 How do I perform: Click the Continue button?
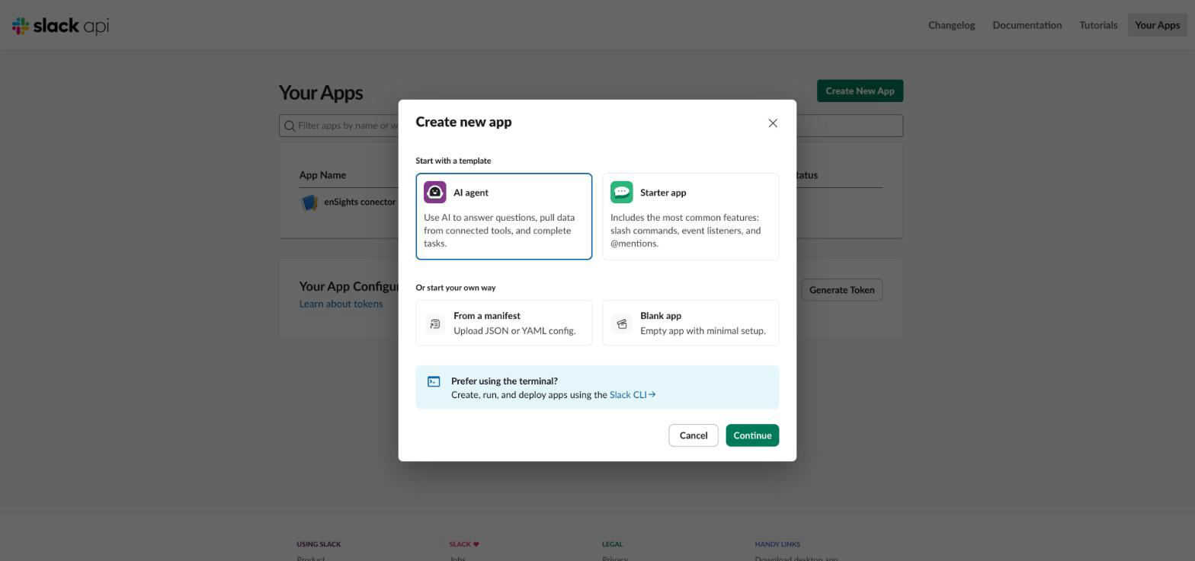(752, 435)
